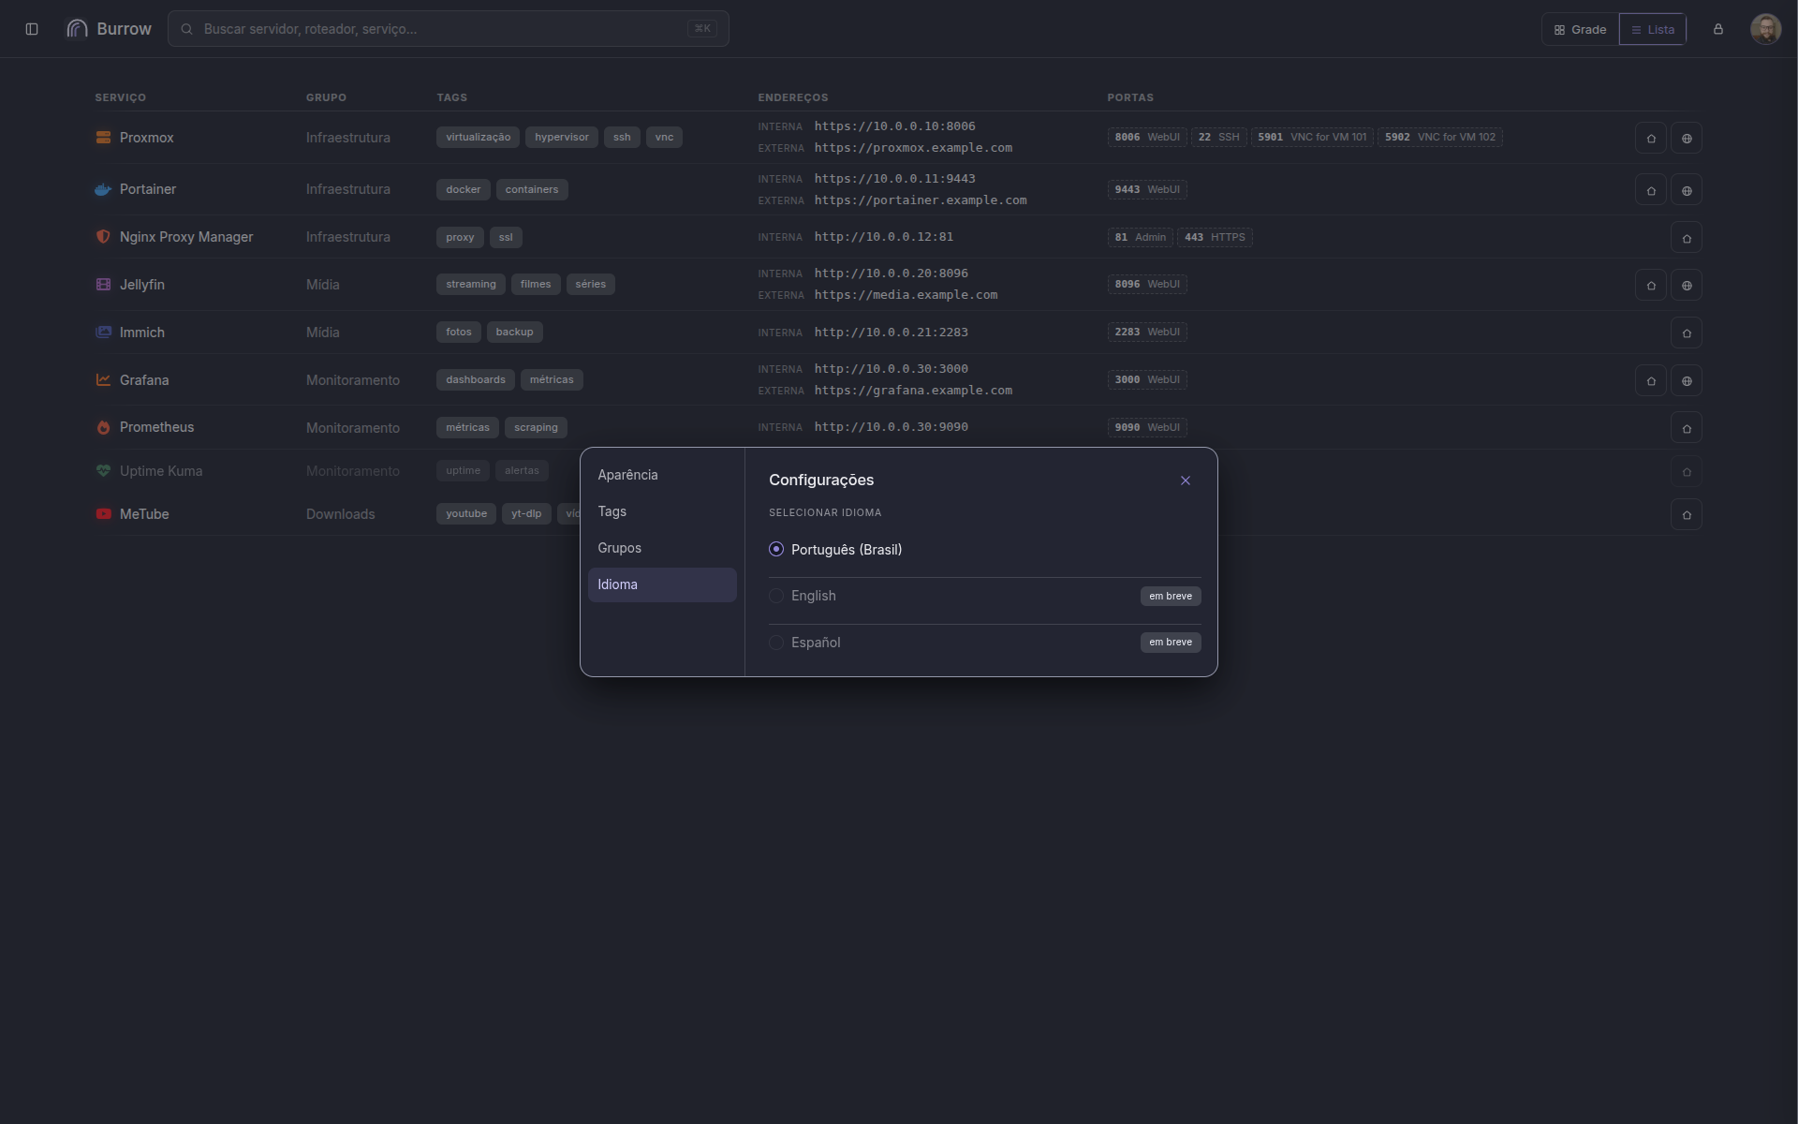Open https://10.0.0.11:9443 address
This screenshot has height=1124, width=1798.
tap(894, 179)
